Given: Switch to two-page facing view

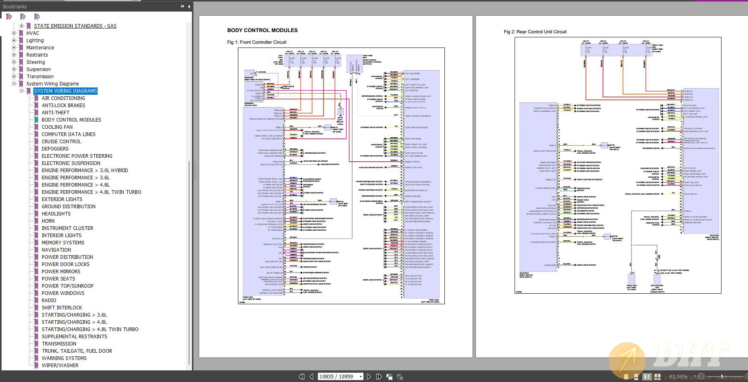Looking at the screenshot, I should [647, 377].
